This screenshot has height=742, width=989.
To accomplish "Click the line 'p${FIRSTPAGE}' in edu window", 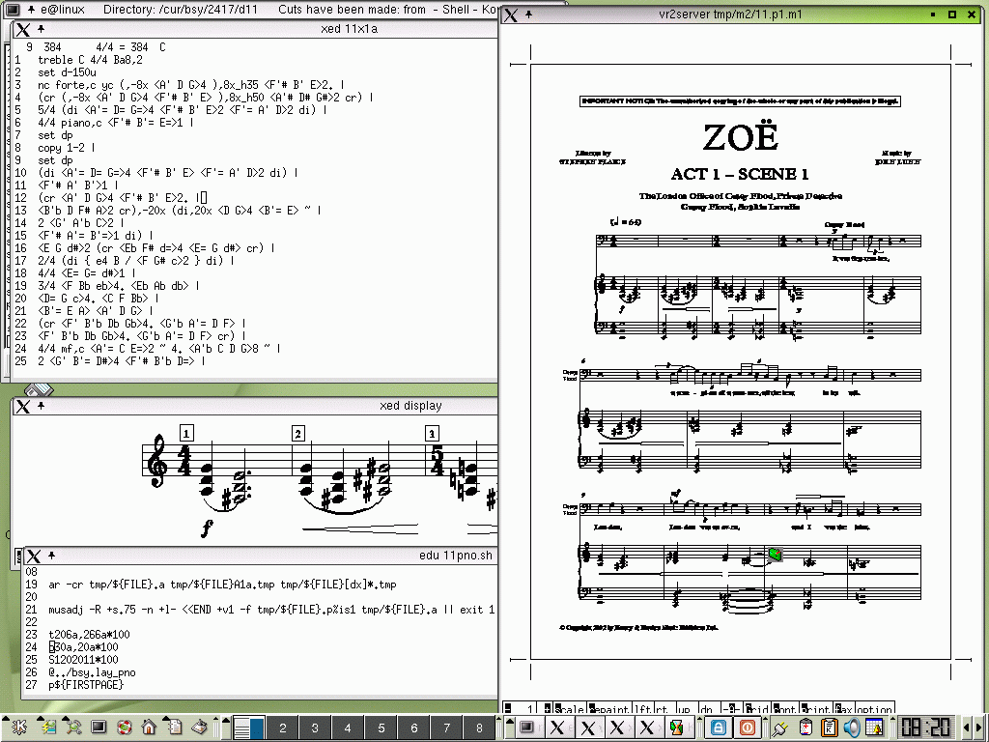I will (x=86, y=685).
